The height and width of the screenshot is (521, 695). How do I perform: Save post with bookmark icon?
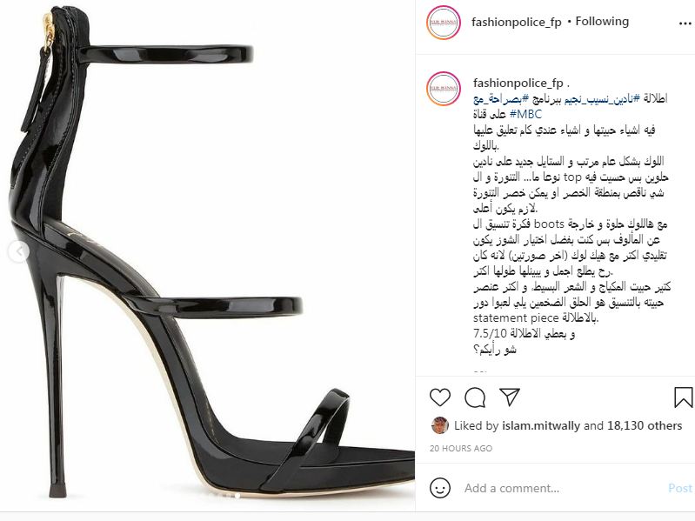[x=684, y=397]
